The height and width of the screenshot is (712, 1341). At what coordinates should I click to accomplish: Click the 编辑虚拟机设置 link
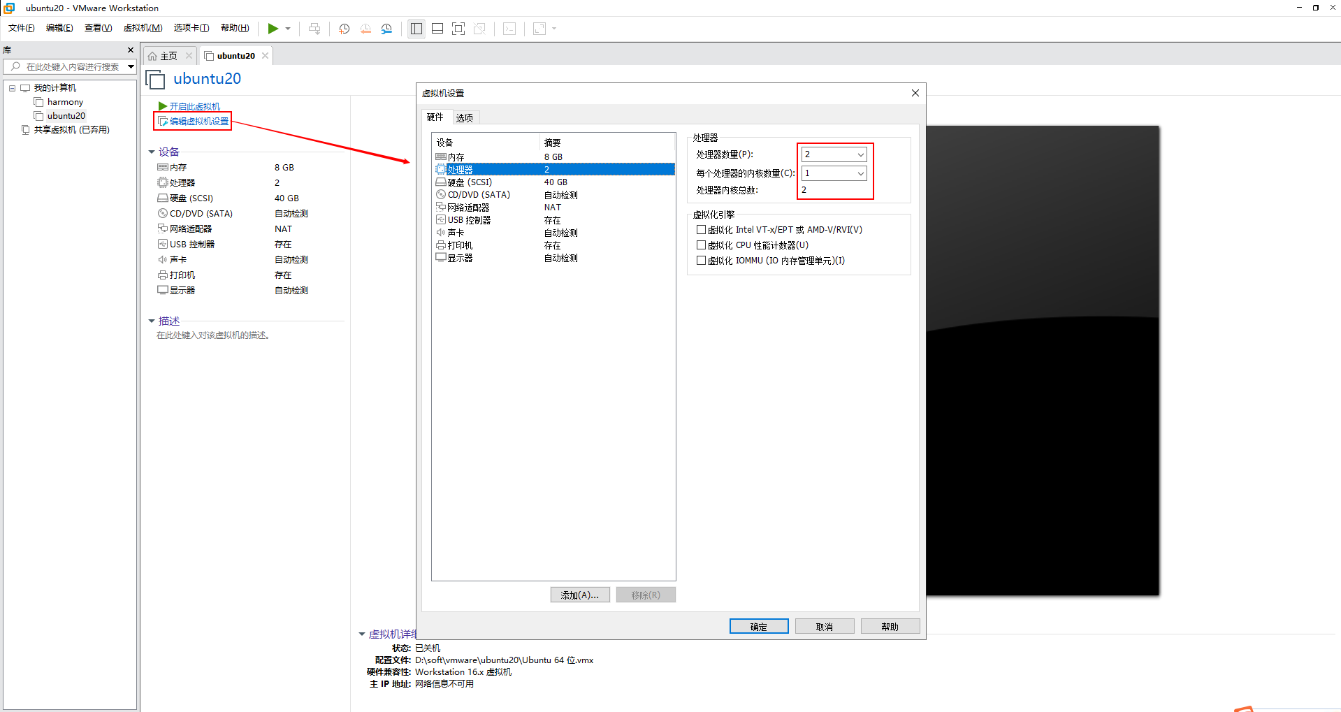[x=199, y=122]
